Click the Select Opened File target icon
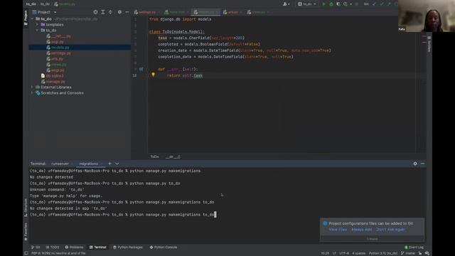This screenshot has width=455, height=256. (95, 12)
